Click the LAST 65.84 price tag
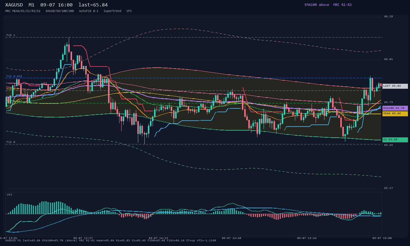 coord(395,86)
